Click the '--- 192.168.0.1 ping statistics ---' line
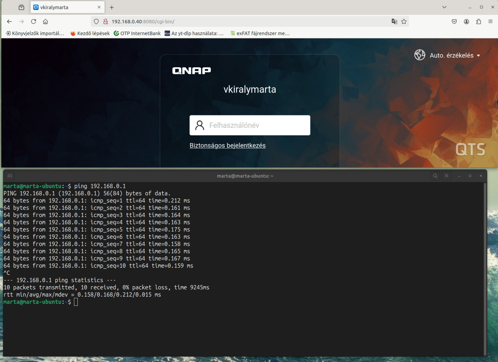Image resolution: width=498 pixels, height=362 pixels. coord(60,280)
